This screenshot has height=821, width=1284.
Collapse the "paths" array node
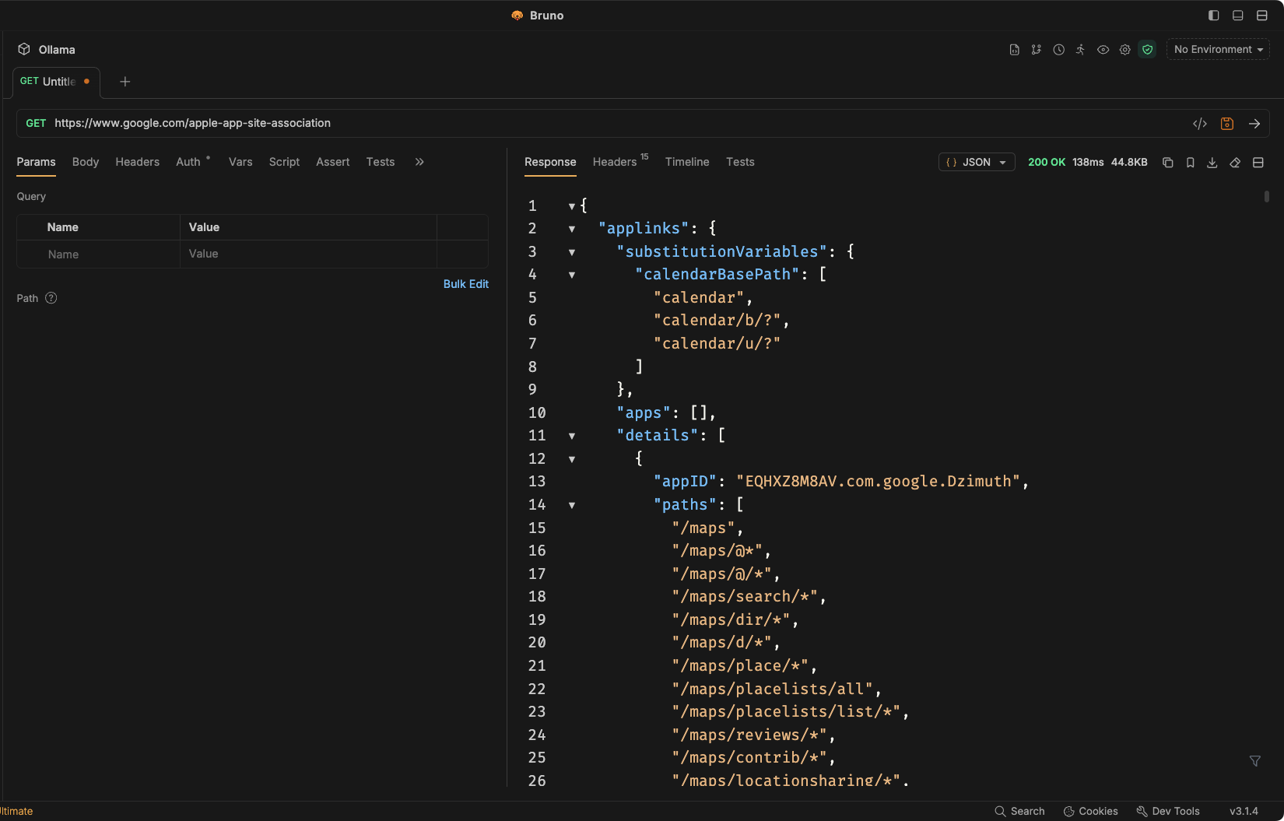[x=572, y=505]
